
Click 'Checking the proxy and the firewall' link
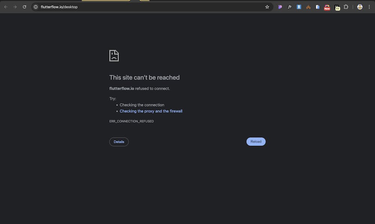(151, 111)
